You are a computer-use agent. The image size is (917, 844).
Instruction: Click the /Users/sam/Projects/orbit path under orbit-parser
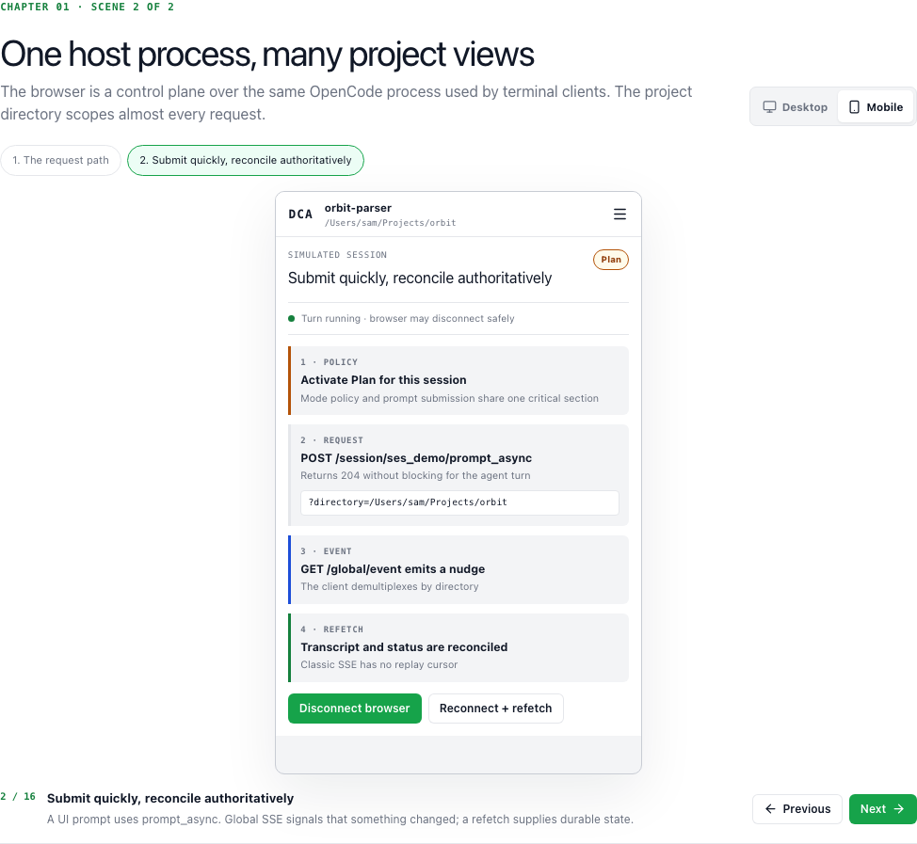390,223
